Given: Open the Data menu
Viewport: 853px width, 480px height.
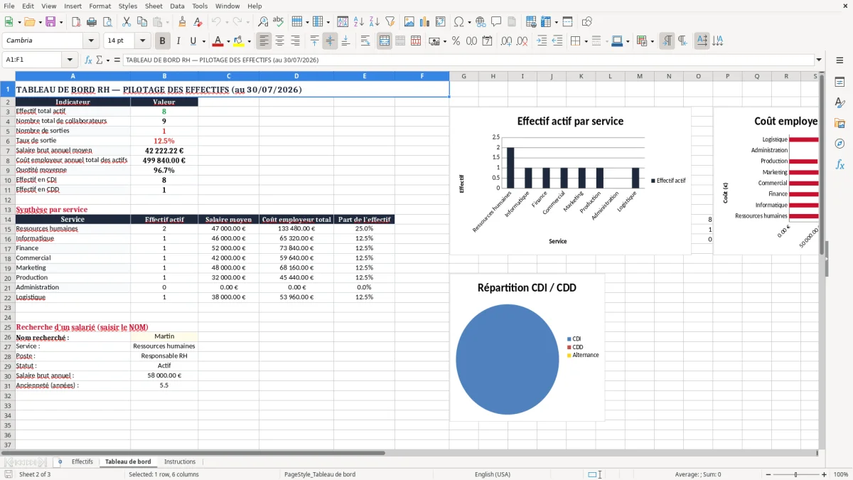Looking at the screenshot, I should coord(177,6).
